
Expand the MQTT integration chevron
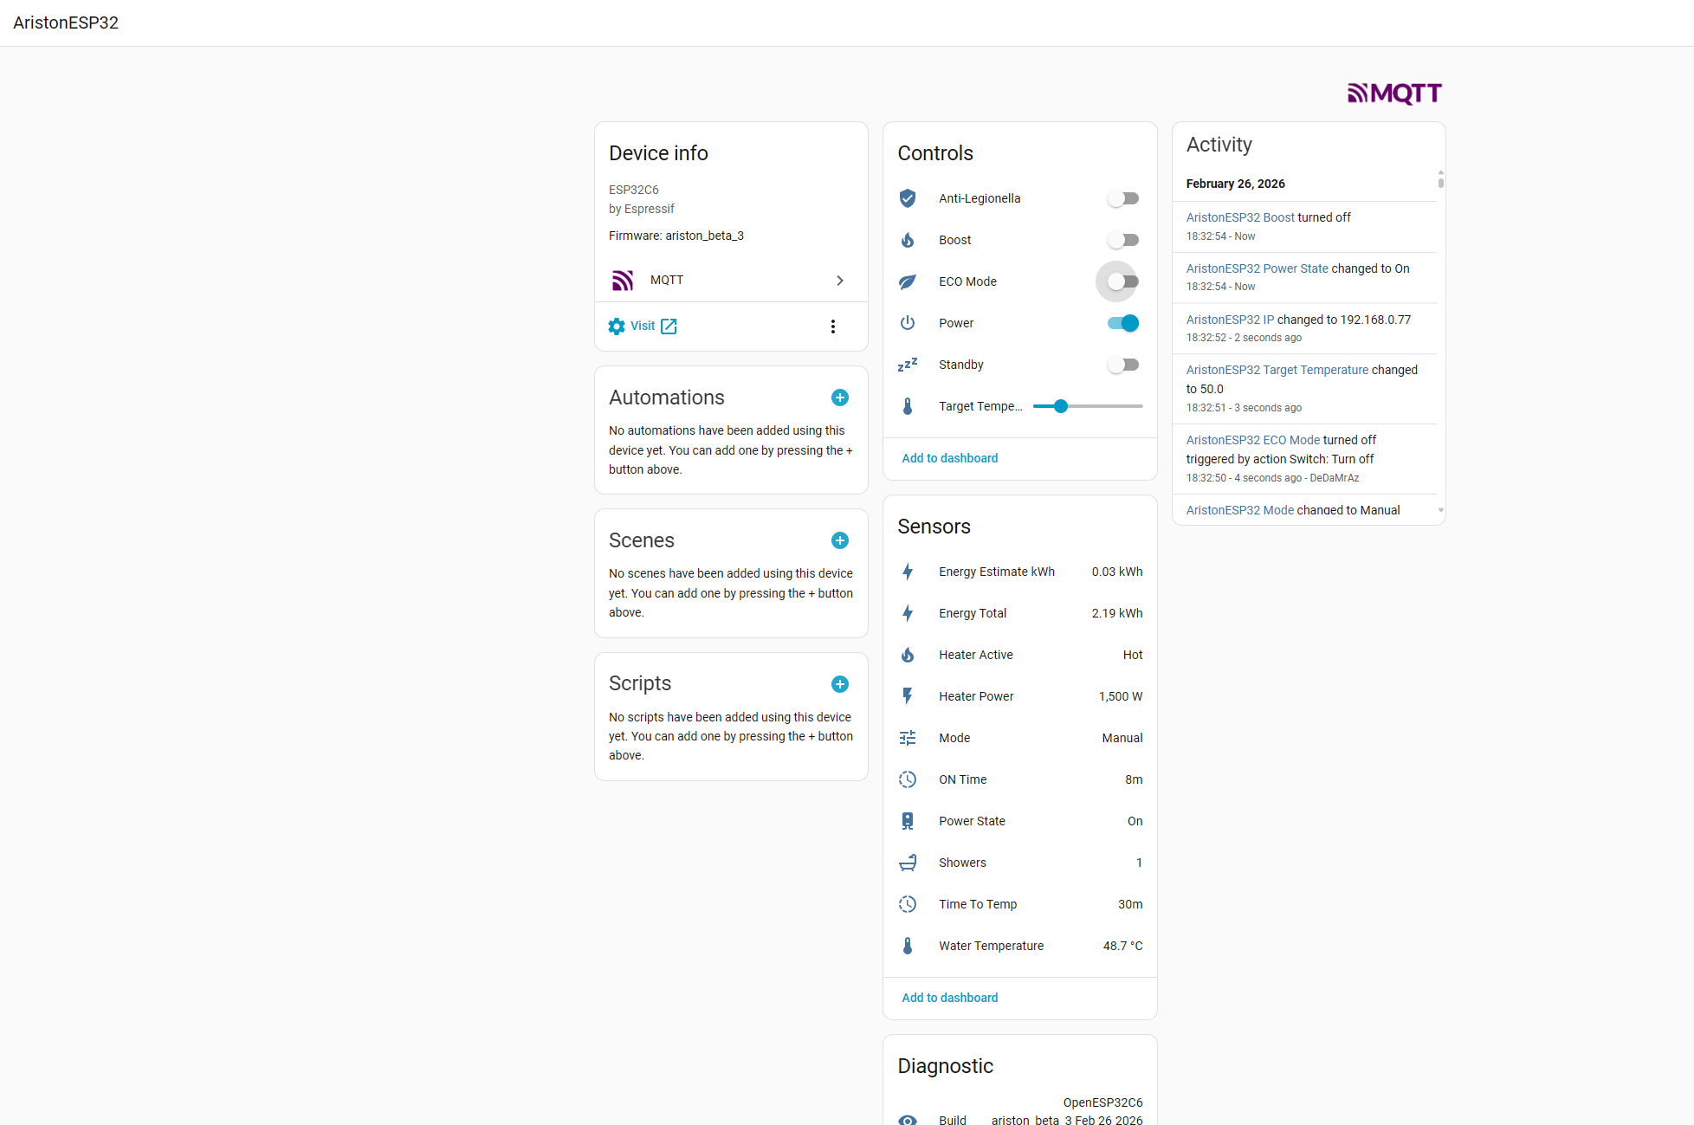click(839, 281)
